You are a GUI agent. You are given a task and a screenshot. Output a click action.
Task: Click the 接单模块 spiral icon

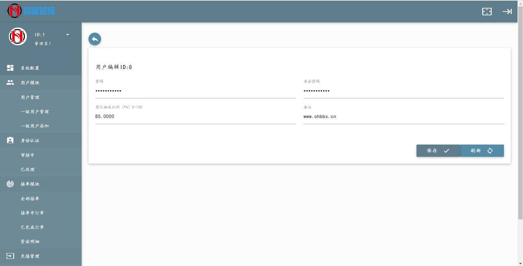click(x=10, y=184)
